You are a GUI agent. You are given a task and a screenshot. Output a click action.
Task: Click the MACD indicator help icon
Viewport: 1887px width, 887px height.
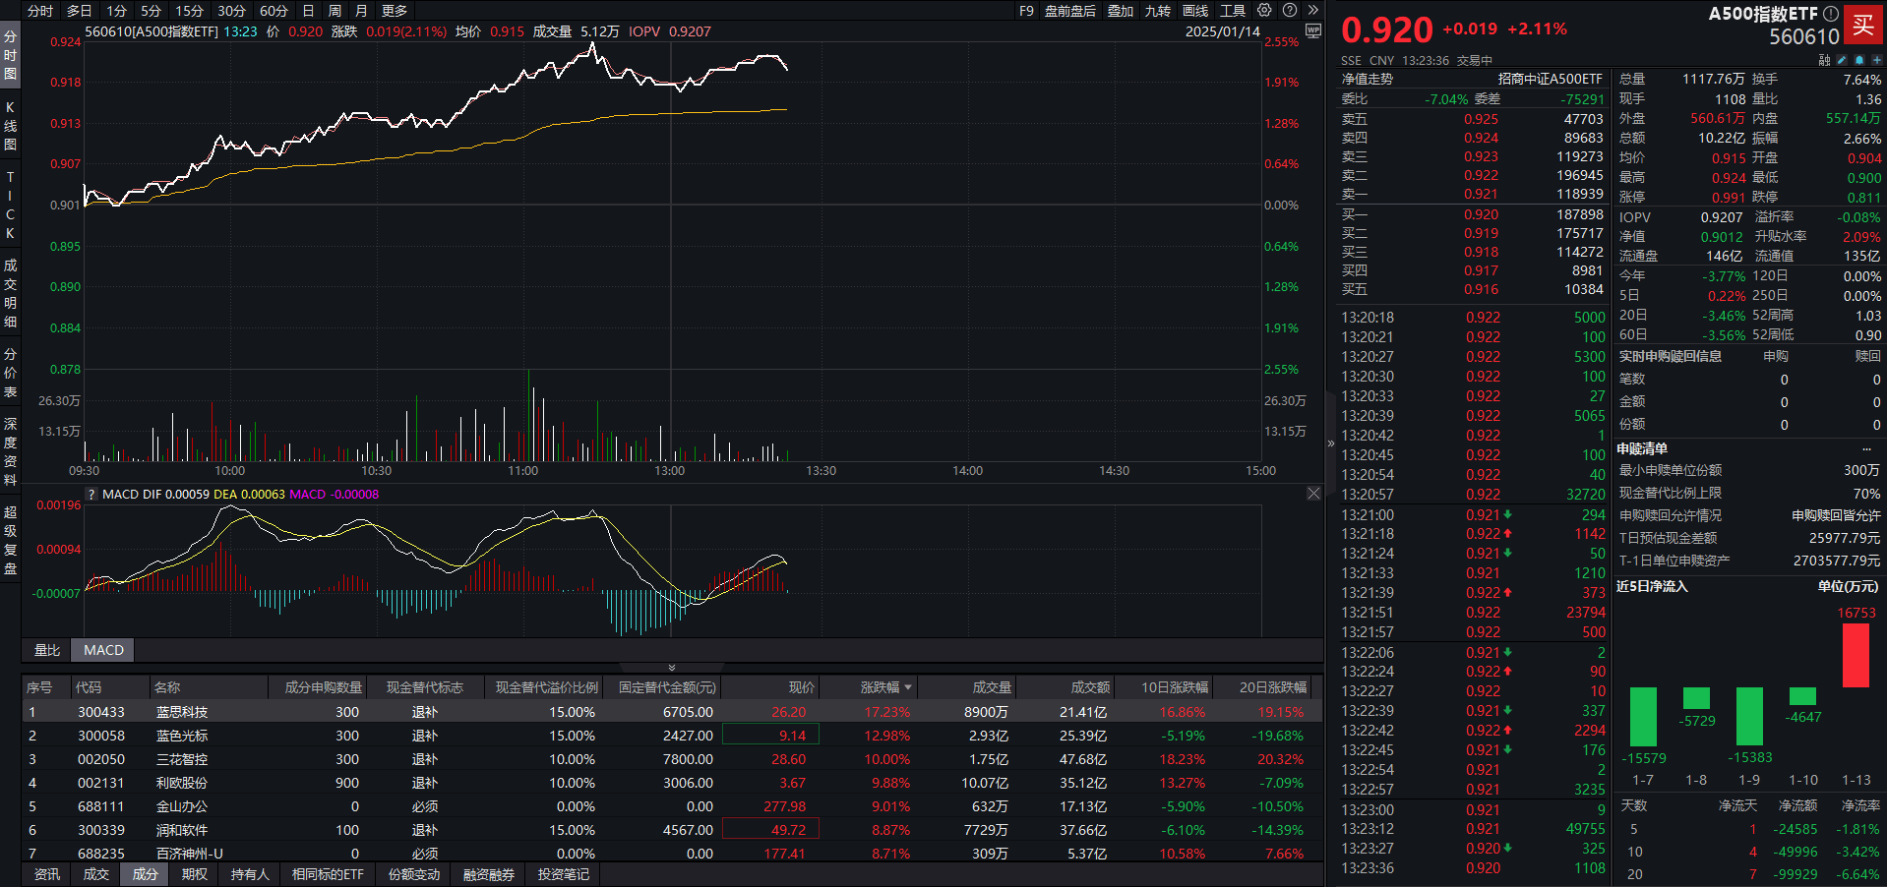click(92, 495)
